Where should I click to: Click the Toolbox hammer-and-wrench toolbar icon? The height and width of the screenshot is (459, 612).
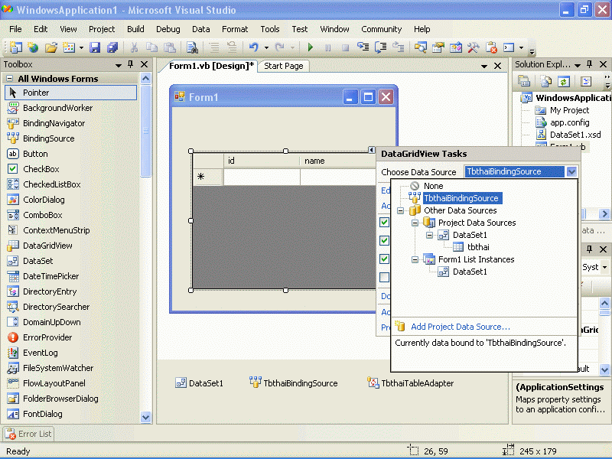click(x=473, y=47)
